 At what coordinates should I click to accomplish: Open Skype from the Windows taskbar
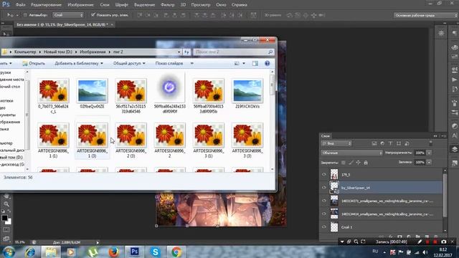[x=155, y=252]
